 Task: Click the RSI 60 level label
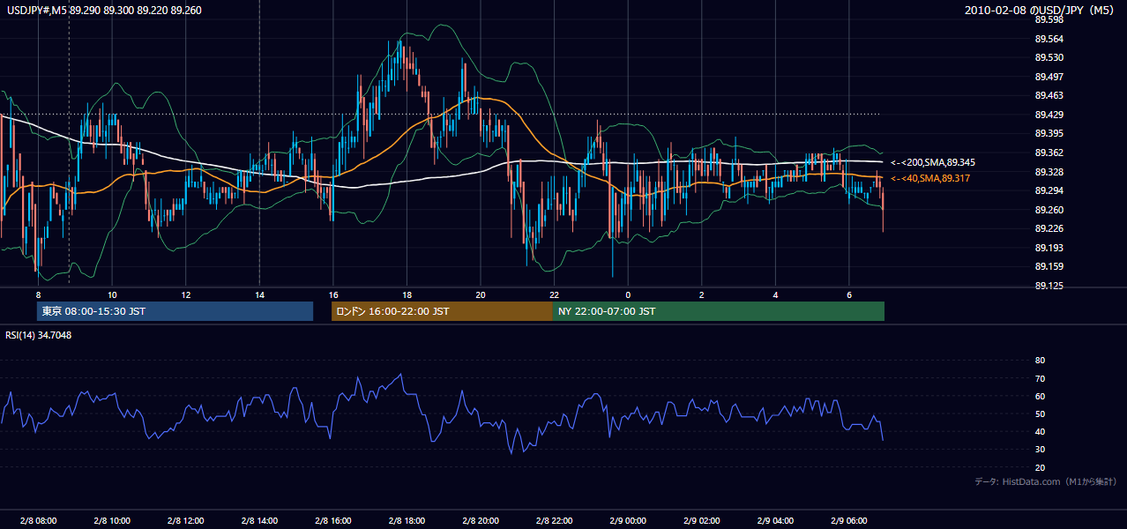click(1040, 396)
